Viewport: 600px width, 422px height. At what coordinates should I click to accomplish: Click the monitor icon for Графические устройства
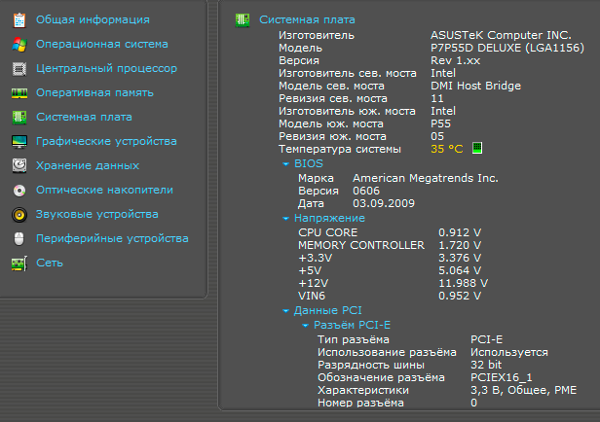point(19,142)
